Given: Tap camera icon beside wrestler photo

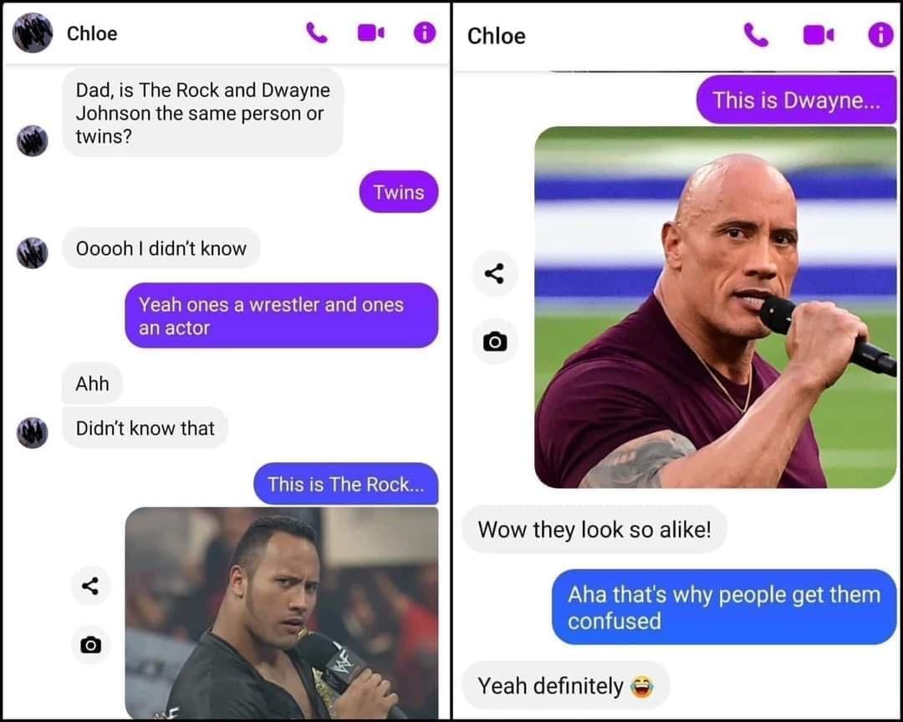Looking at the screenshot, I should coord(89,644).
